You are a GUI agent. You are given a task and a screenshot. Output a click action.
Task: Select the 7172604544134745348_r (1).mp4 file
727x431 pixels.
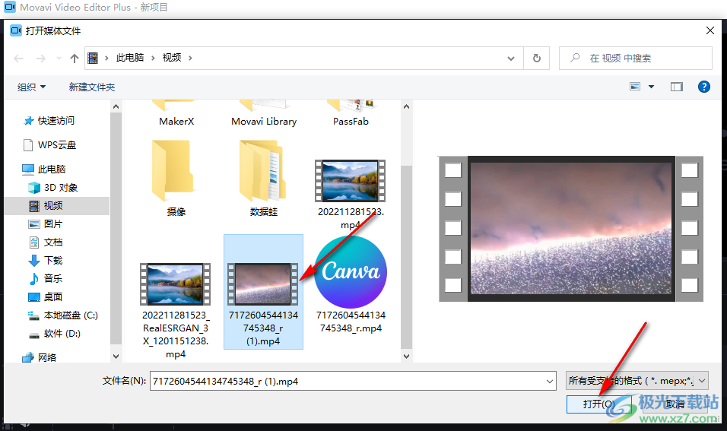point(263,292)
